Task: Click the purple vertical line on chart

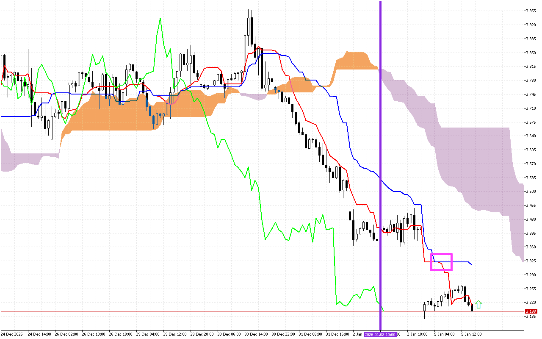Action: (380, 127)
